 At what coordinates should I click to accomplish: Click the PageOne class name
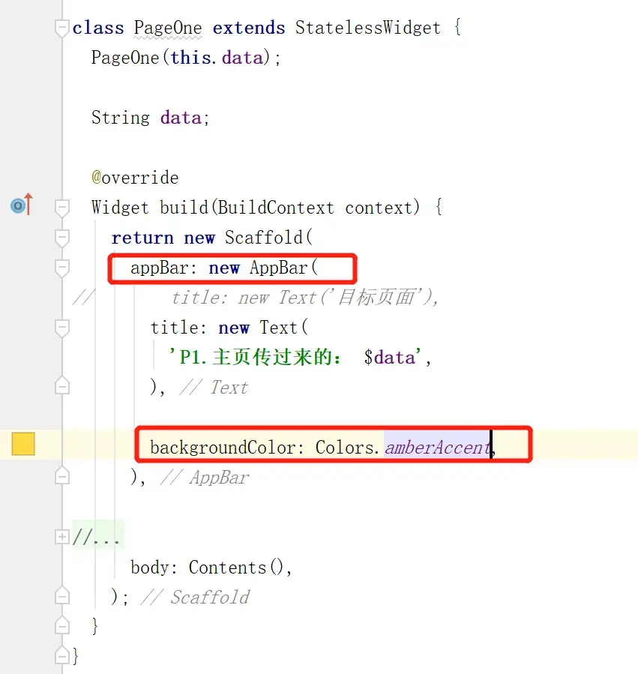pyautogui.click(x=168, y=28)
